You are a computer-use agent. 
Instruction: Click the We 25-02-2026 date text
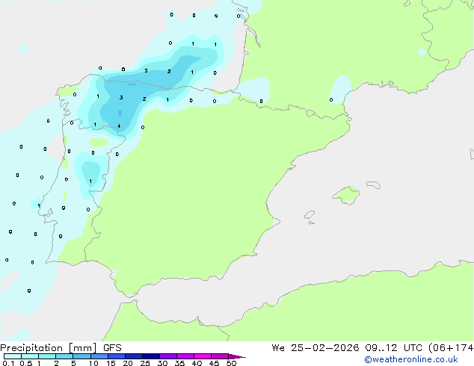[x=316, y=348]
